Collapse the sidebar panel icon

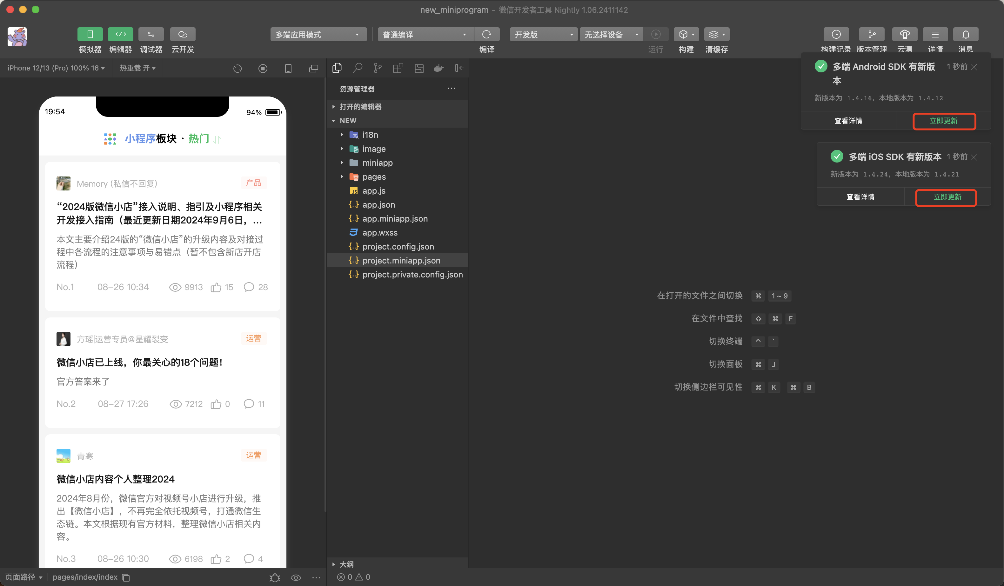coord(459,68)
